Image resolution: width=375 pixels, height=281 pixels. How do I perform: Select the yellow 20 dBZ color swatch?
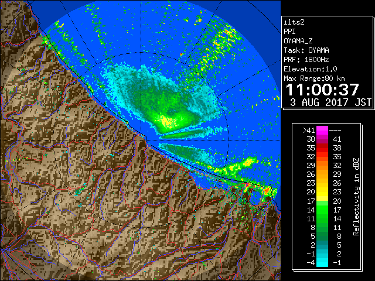pyautogui.click(x=322, y=192)
